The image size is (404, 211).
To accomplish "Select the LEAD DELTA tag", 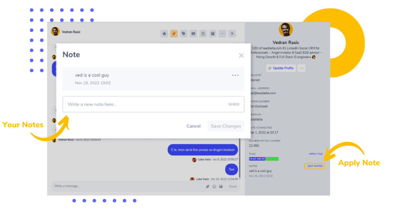I will [257, 159].
